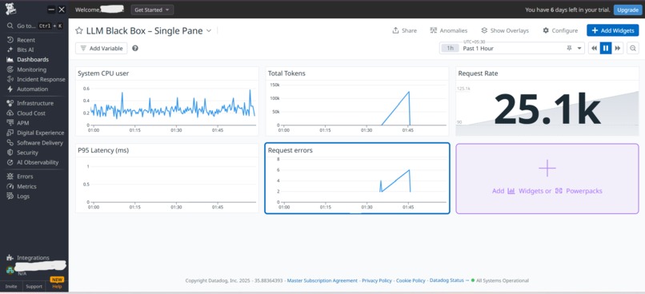
Task: Open Help at the sidebar bottom
Action: pyautogui.click(x=57, y=286)
